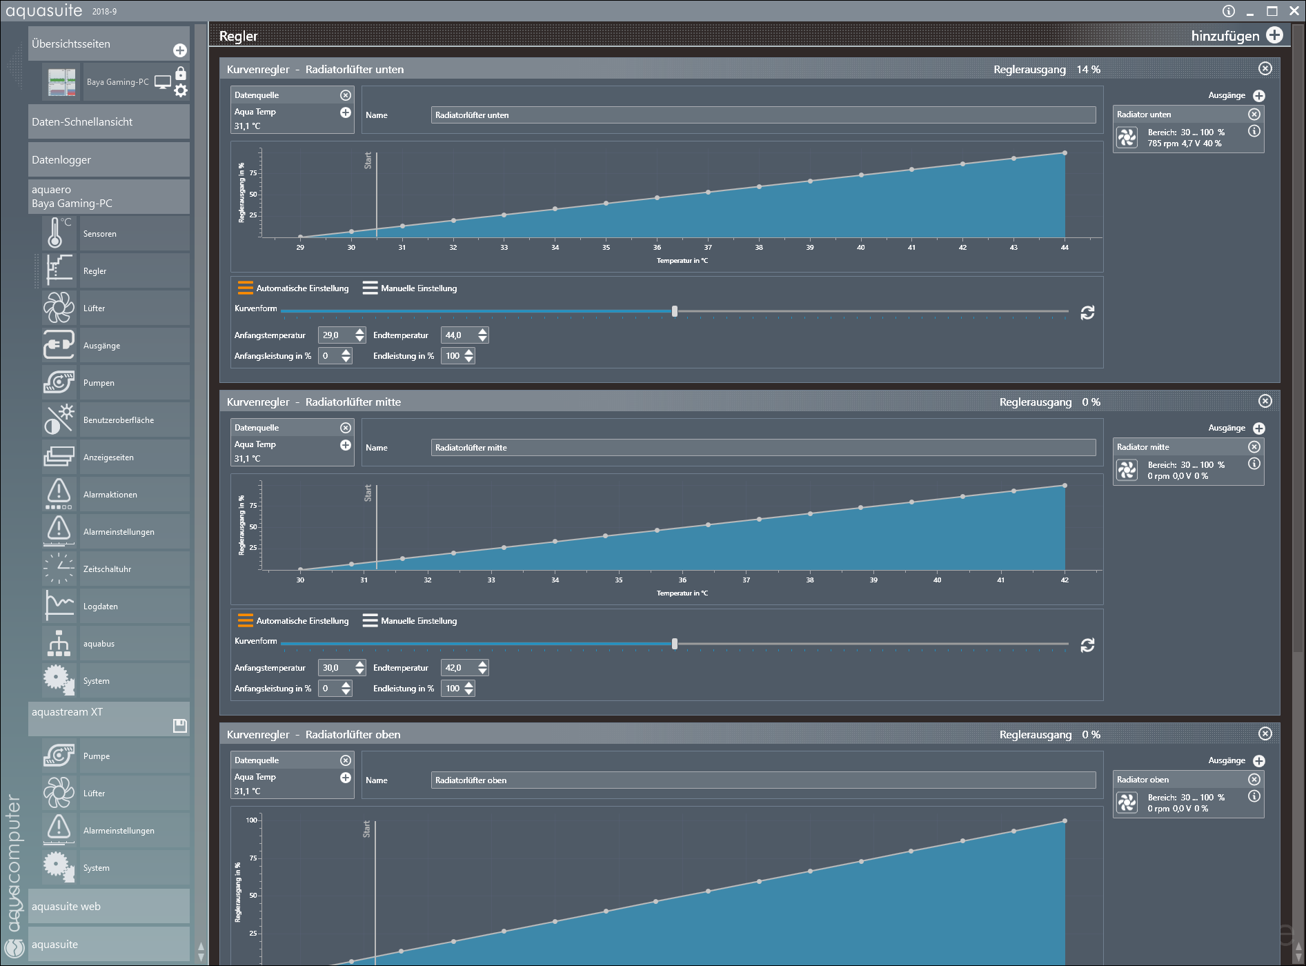Image resolution: width=1306 pixels, height=966 pixels.
Task: Open the Ausgänge outputs page
Action: [x=115, y=345]
